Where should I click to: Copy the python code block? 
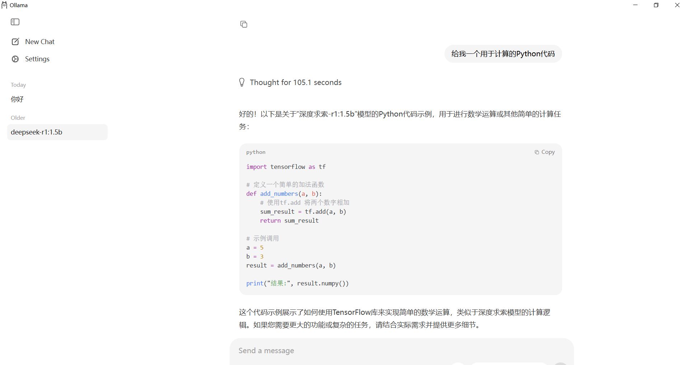coord(545,152)
